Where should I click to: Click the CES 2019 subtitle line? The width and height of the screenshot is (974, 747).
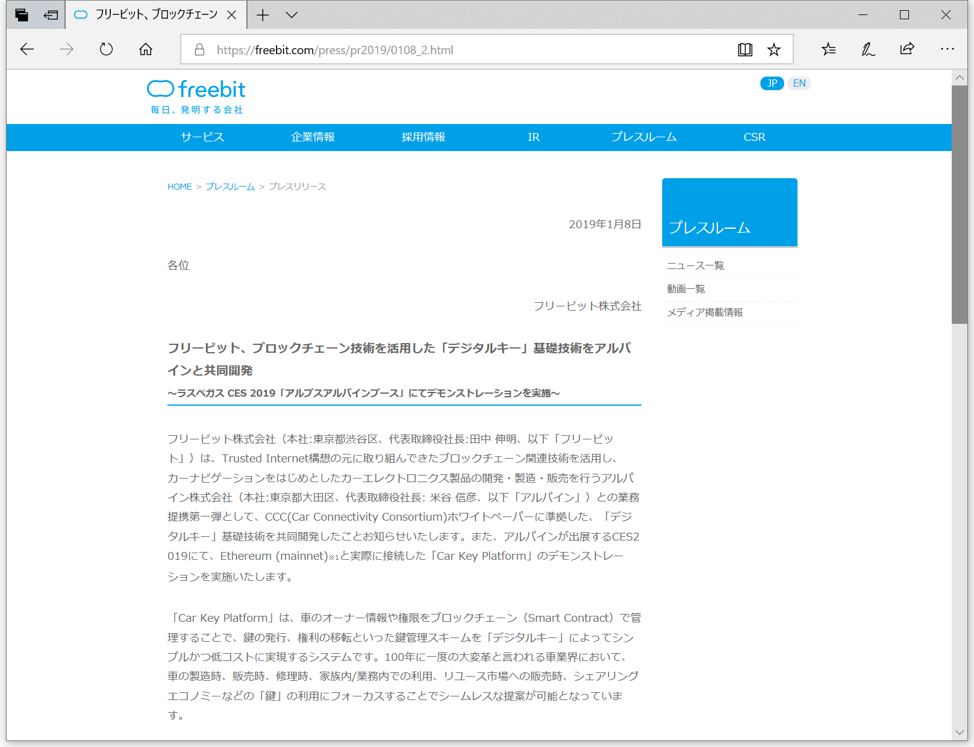tap(364, 393)
